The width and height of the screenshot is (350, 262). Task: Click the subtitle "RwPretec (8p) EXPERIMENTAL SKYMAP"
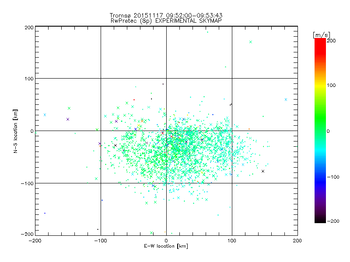[166, 21]
